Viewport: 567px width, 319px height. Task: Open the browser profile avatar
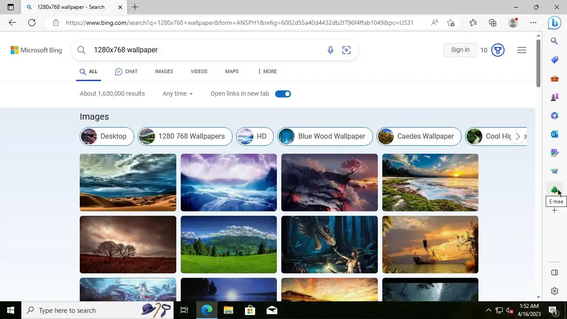click(513, 23)
